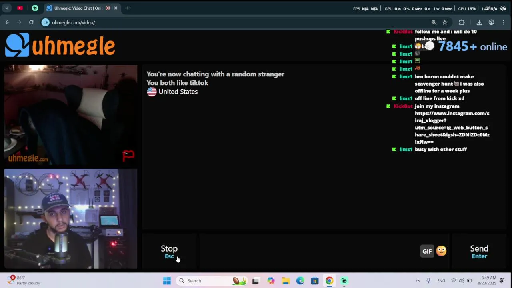Click the microphone tray icon

428,281
